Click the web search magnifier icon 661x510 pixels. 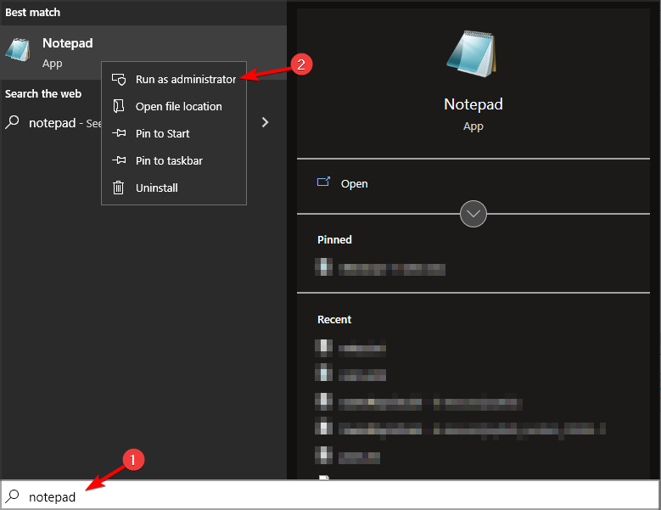click(x=12, y=122)
